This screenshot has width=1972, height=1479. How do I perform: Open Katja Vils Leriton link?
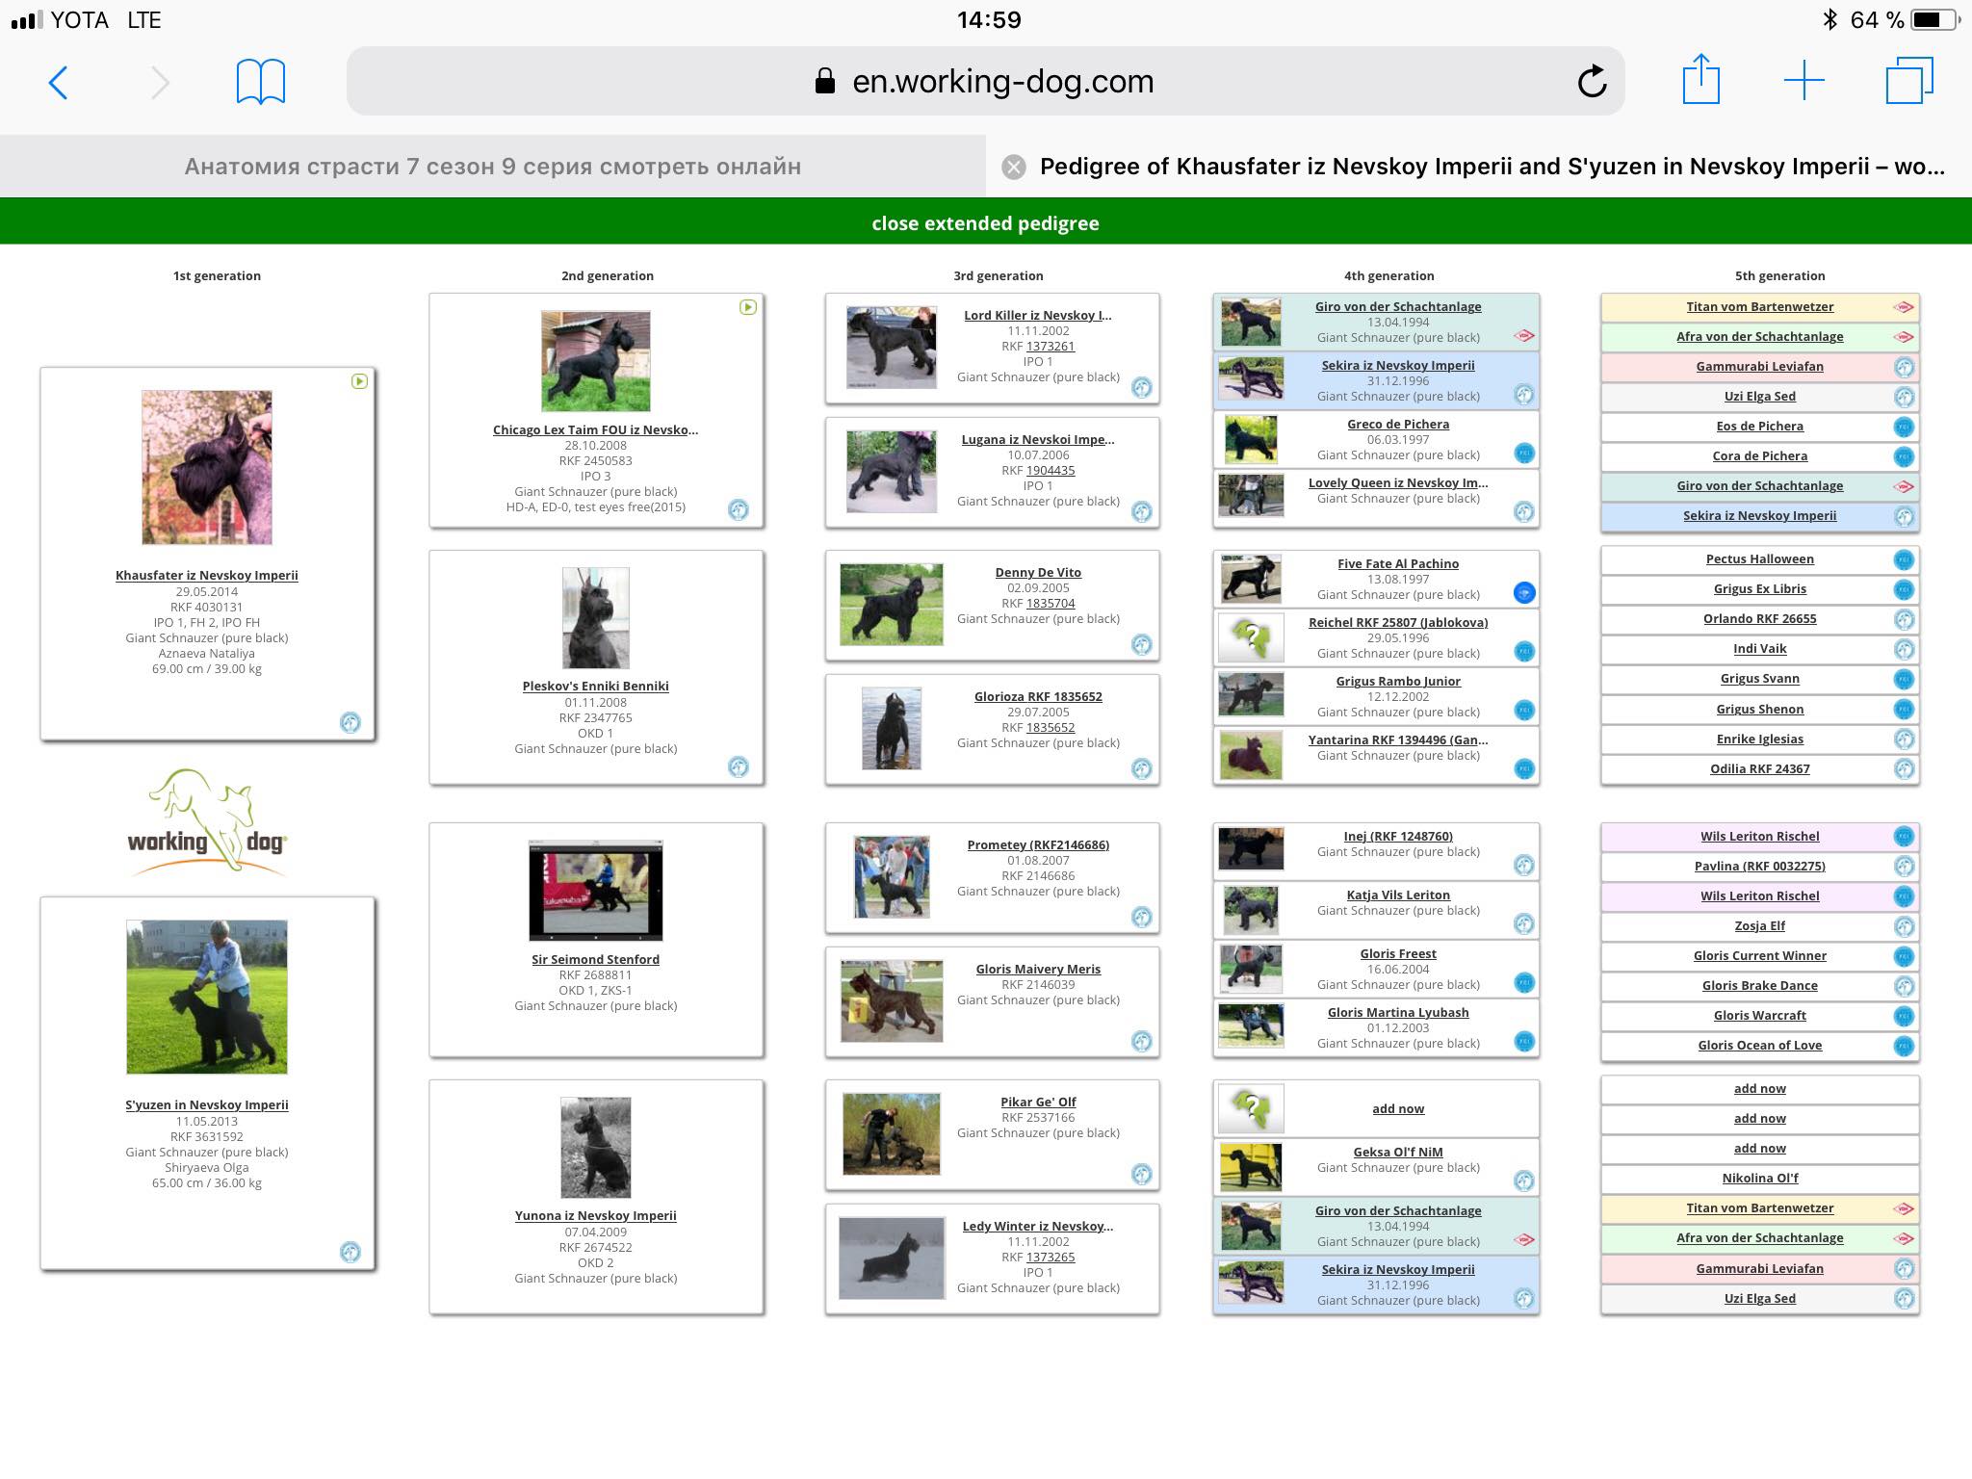(1398, 895)
